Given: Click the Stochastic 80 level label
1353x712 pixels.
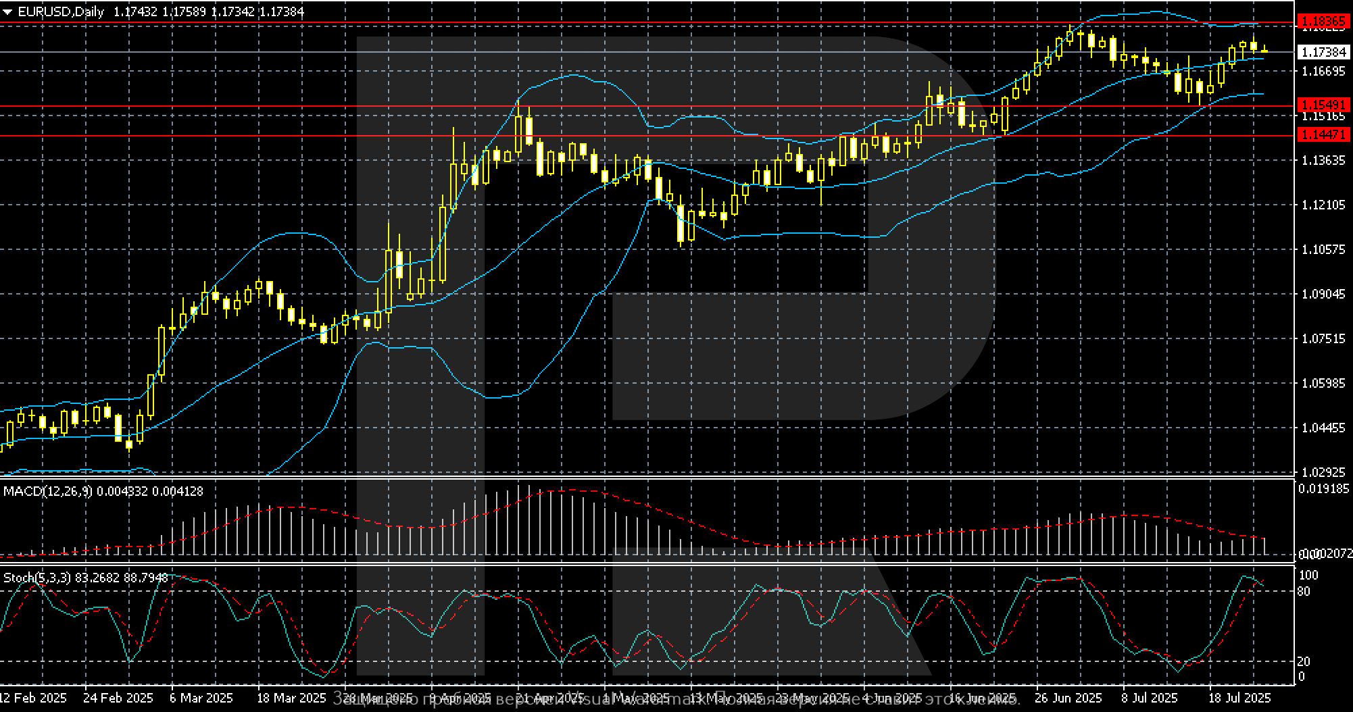Looking at the screenshot, I should click(1304, 592).
